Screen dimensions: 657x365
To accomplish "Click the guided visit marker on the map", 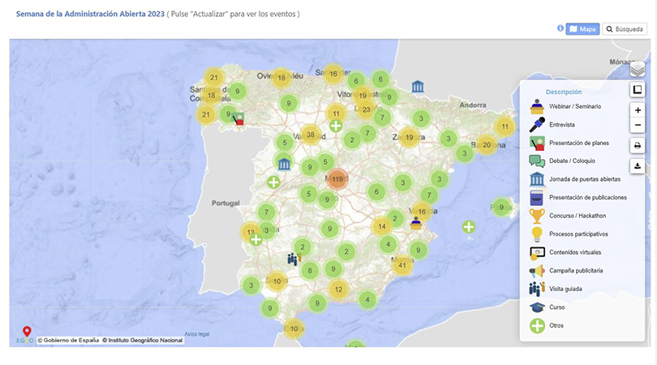I will tap(294, 259).
